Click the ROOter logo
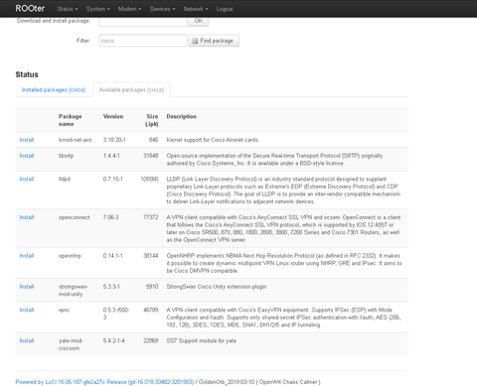Screen dimensions: 477x386 click(x=30, y=8)
